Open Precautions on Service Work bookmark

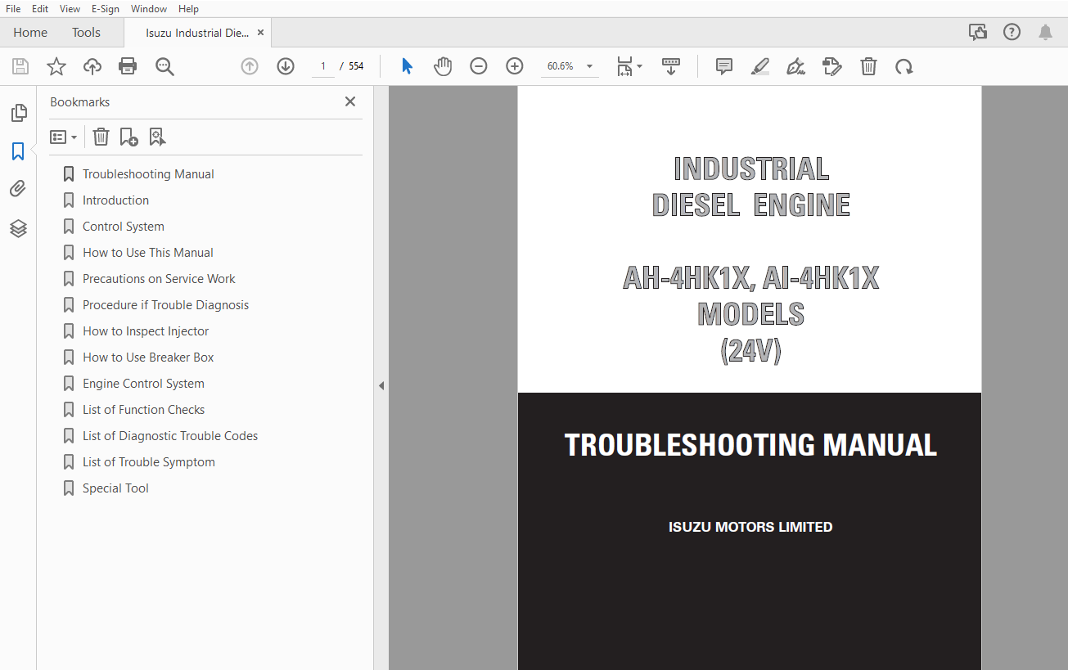click(x=159, y=279)
